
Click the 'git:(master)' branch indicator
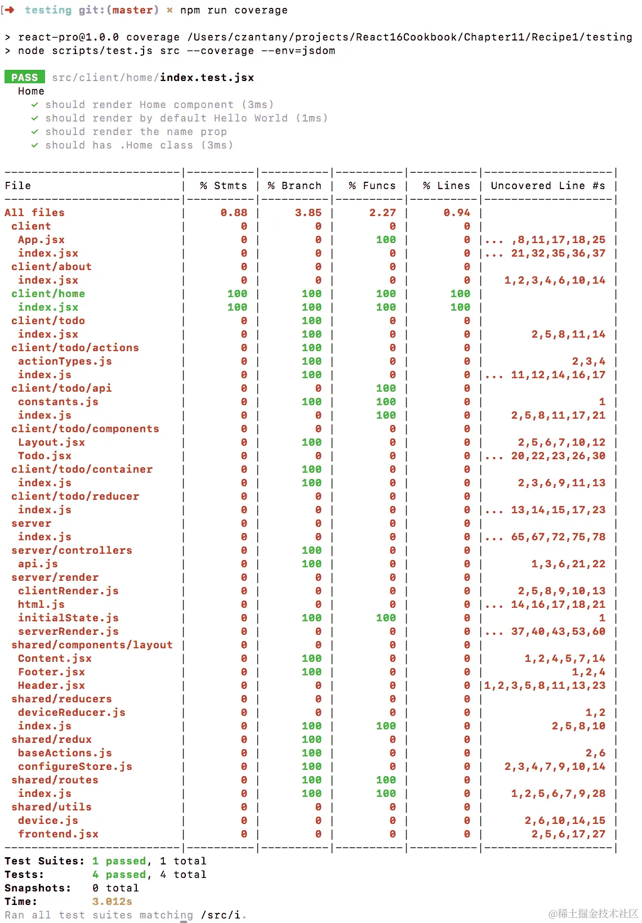tap(119, 10)
